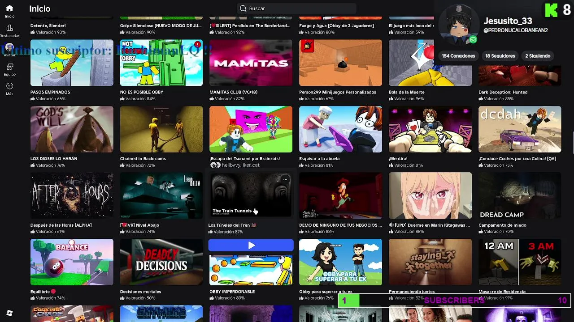Screen dimensions: 574x322
Task: Click the @PEDRONUCALOBANEAN2 username
Action: pos(516,30)
